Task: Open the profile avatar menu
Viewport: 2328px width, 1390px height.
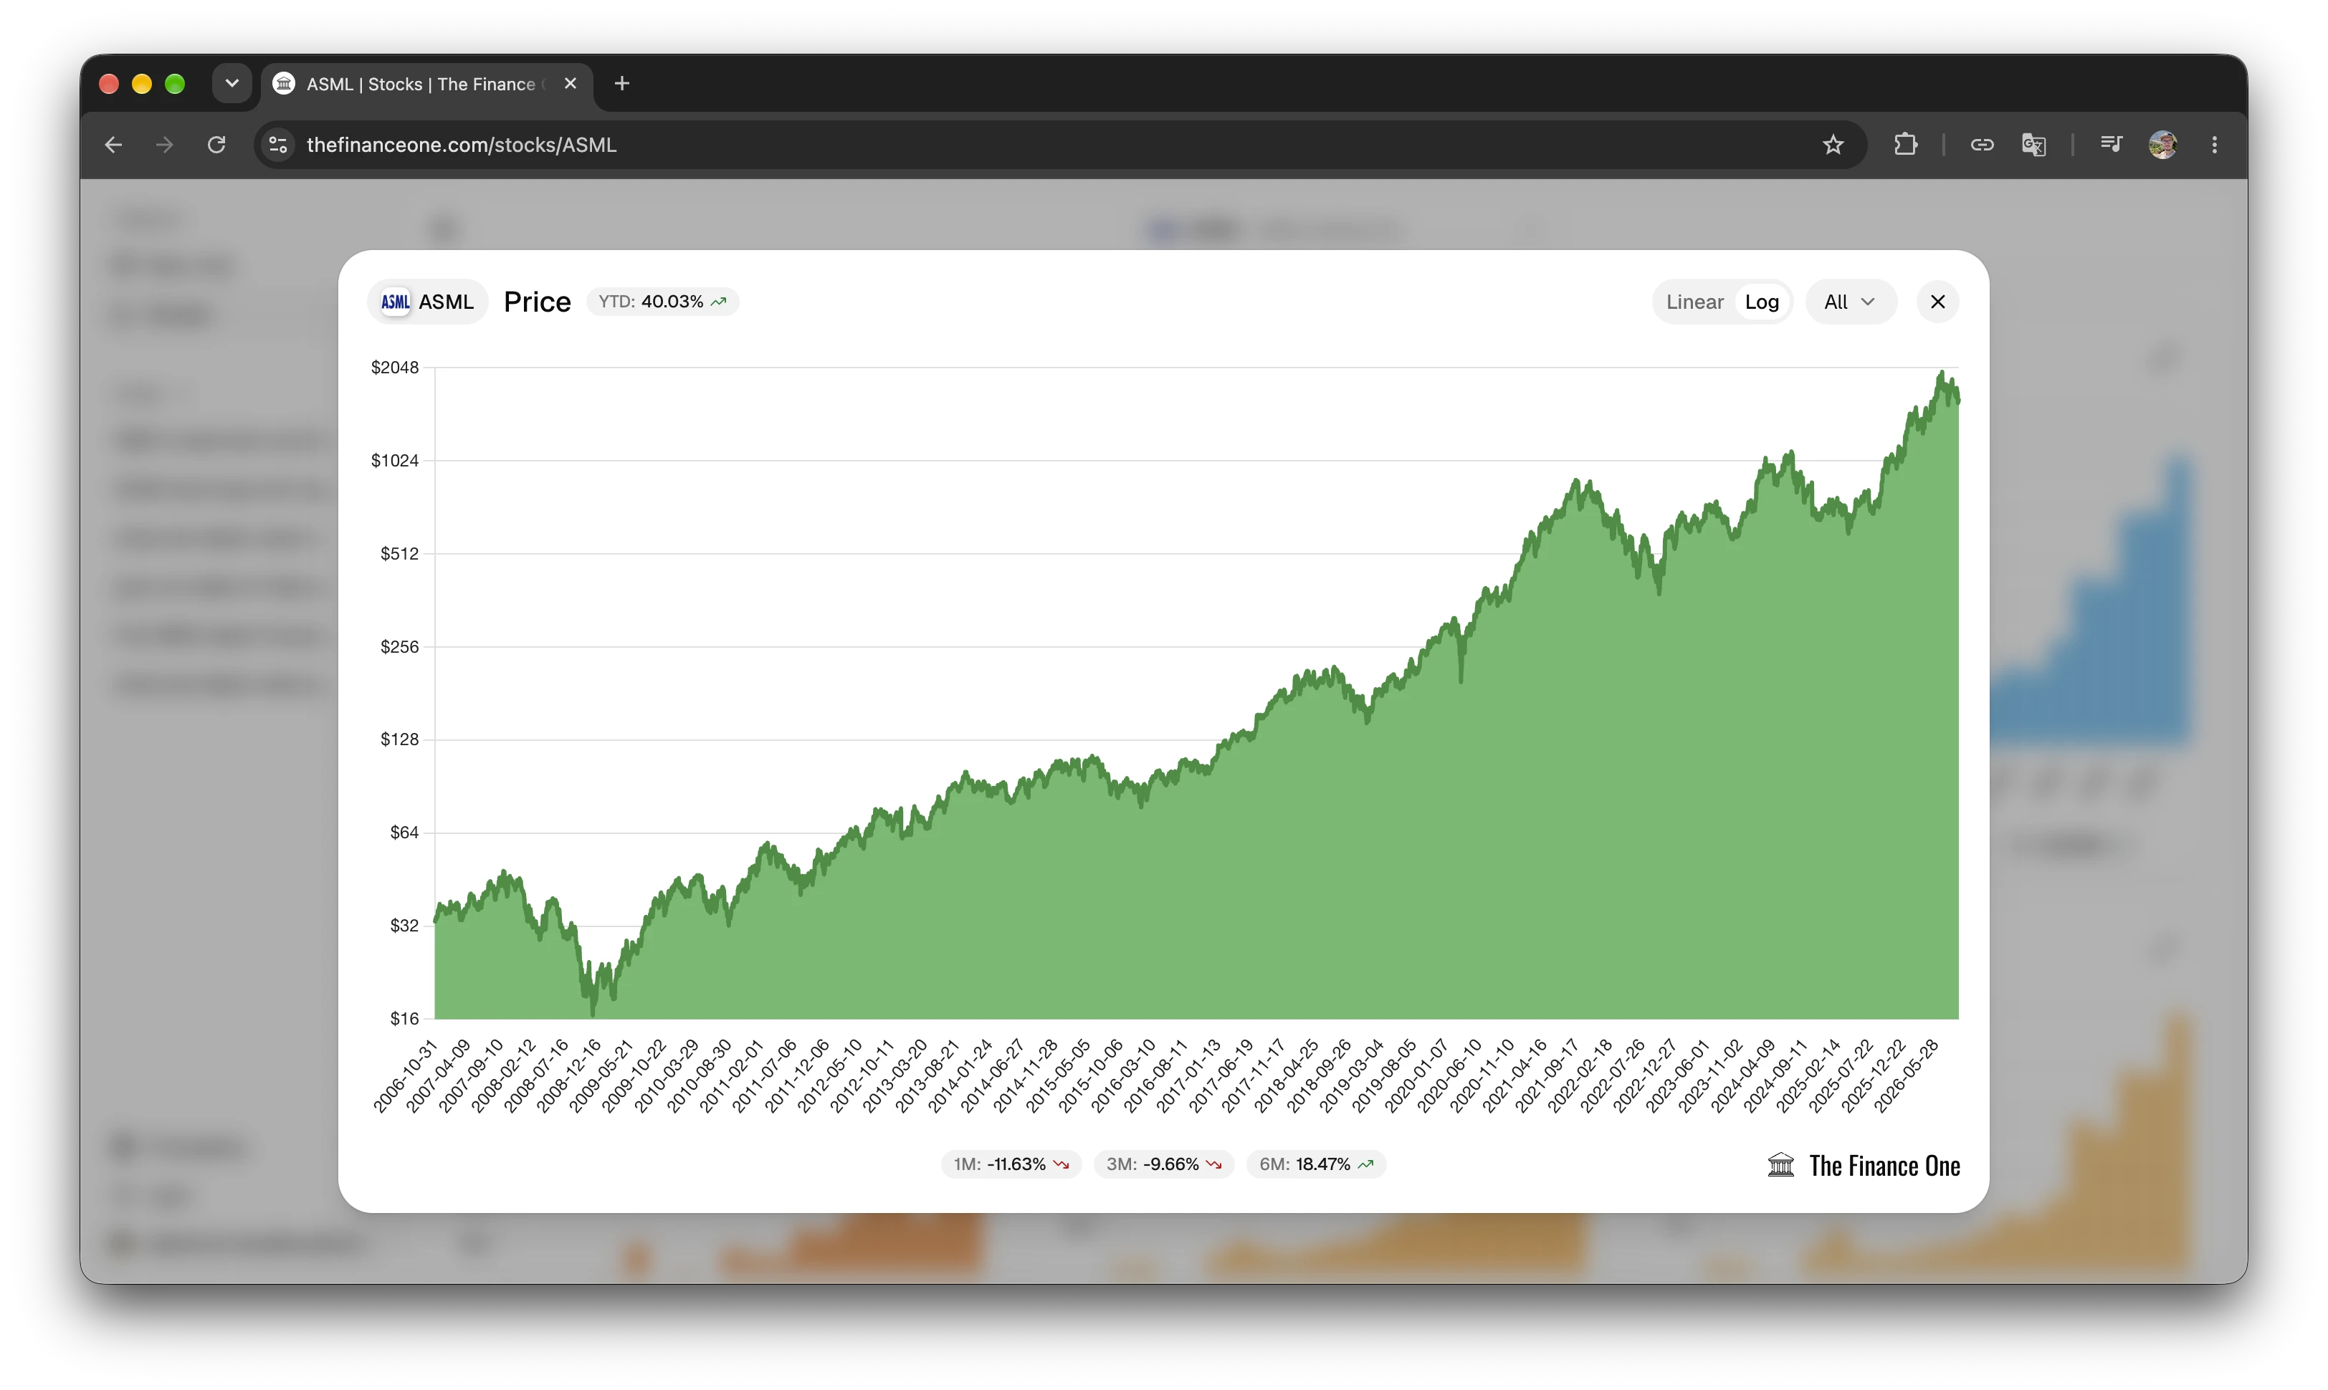Action: point(2162,144)
